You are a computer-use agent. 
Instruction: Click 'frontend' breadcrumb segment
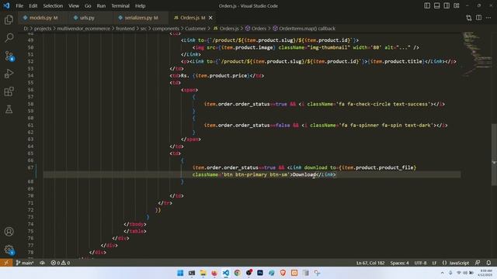point(125,29)
